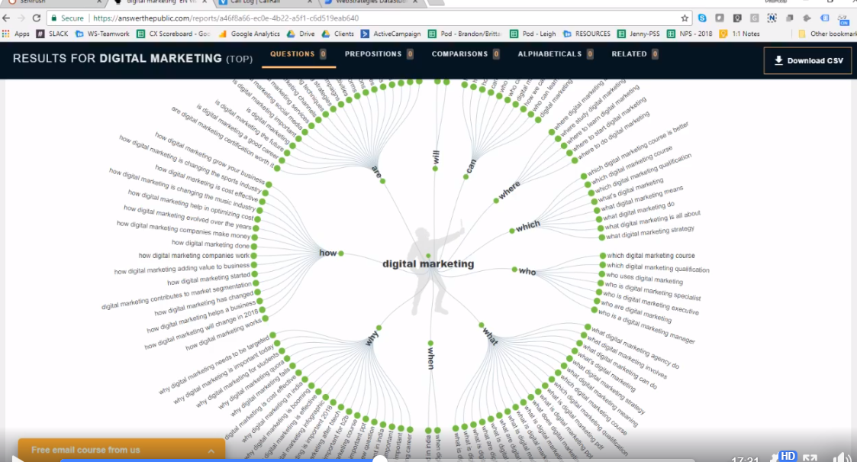Open the CX Scoreboard bookmark
Image resolution: width=857 pixels, height=462 pixels.
click(174, 34)
